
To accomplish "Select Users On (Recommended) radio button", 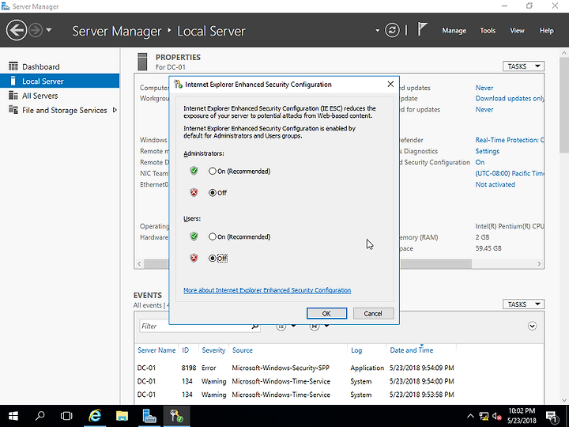I will [213, 236].
